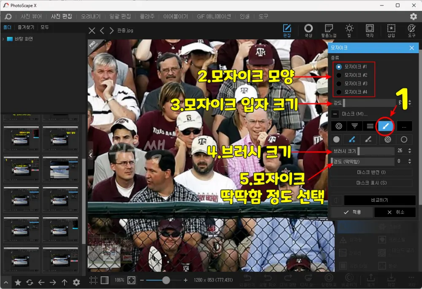Click the 액자 (Frame) icon

click(370, 30)
